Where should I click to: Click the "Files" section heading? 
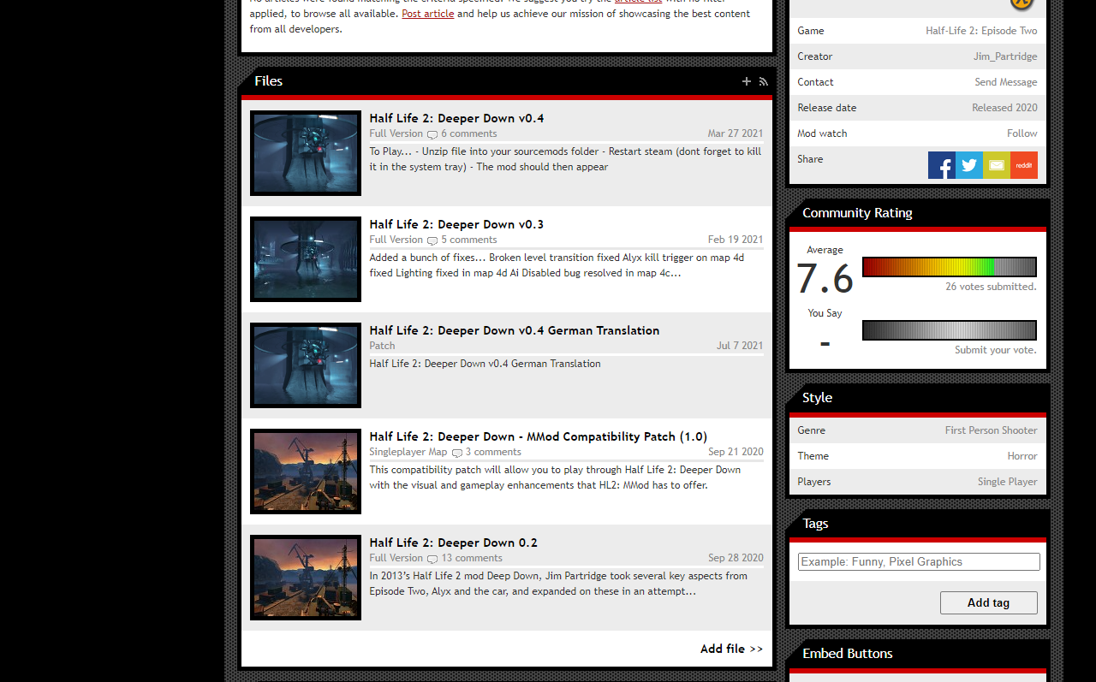click(269, 81)
